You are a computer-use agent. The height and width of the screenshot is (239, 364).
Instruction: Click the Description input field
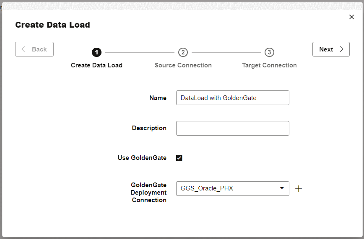click(x=233, y=128)
